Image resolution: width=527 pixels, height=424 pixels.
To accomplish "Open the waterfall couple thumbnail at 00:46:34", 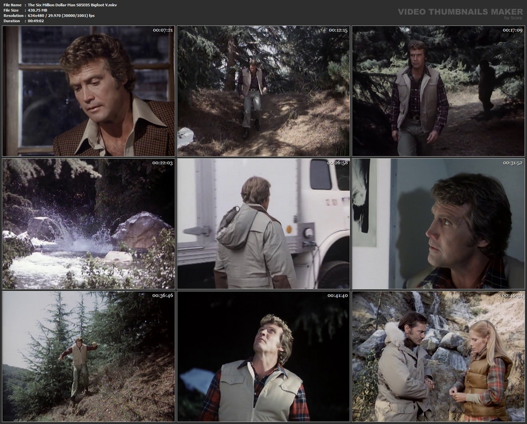I will [438, 357].
